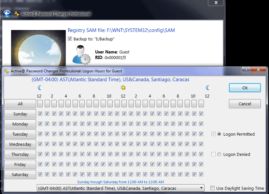Click the 10 PM hour column header button
This screenshot has height=194, width=269.
(194, 103)
